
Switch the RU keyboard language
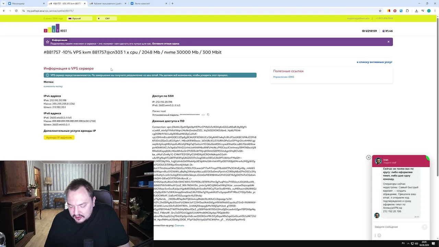click(403, 243)
